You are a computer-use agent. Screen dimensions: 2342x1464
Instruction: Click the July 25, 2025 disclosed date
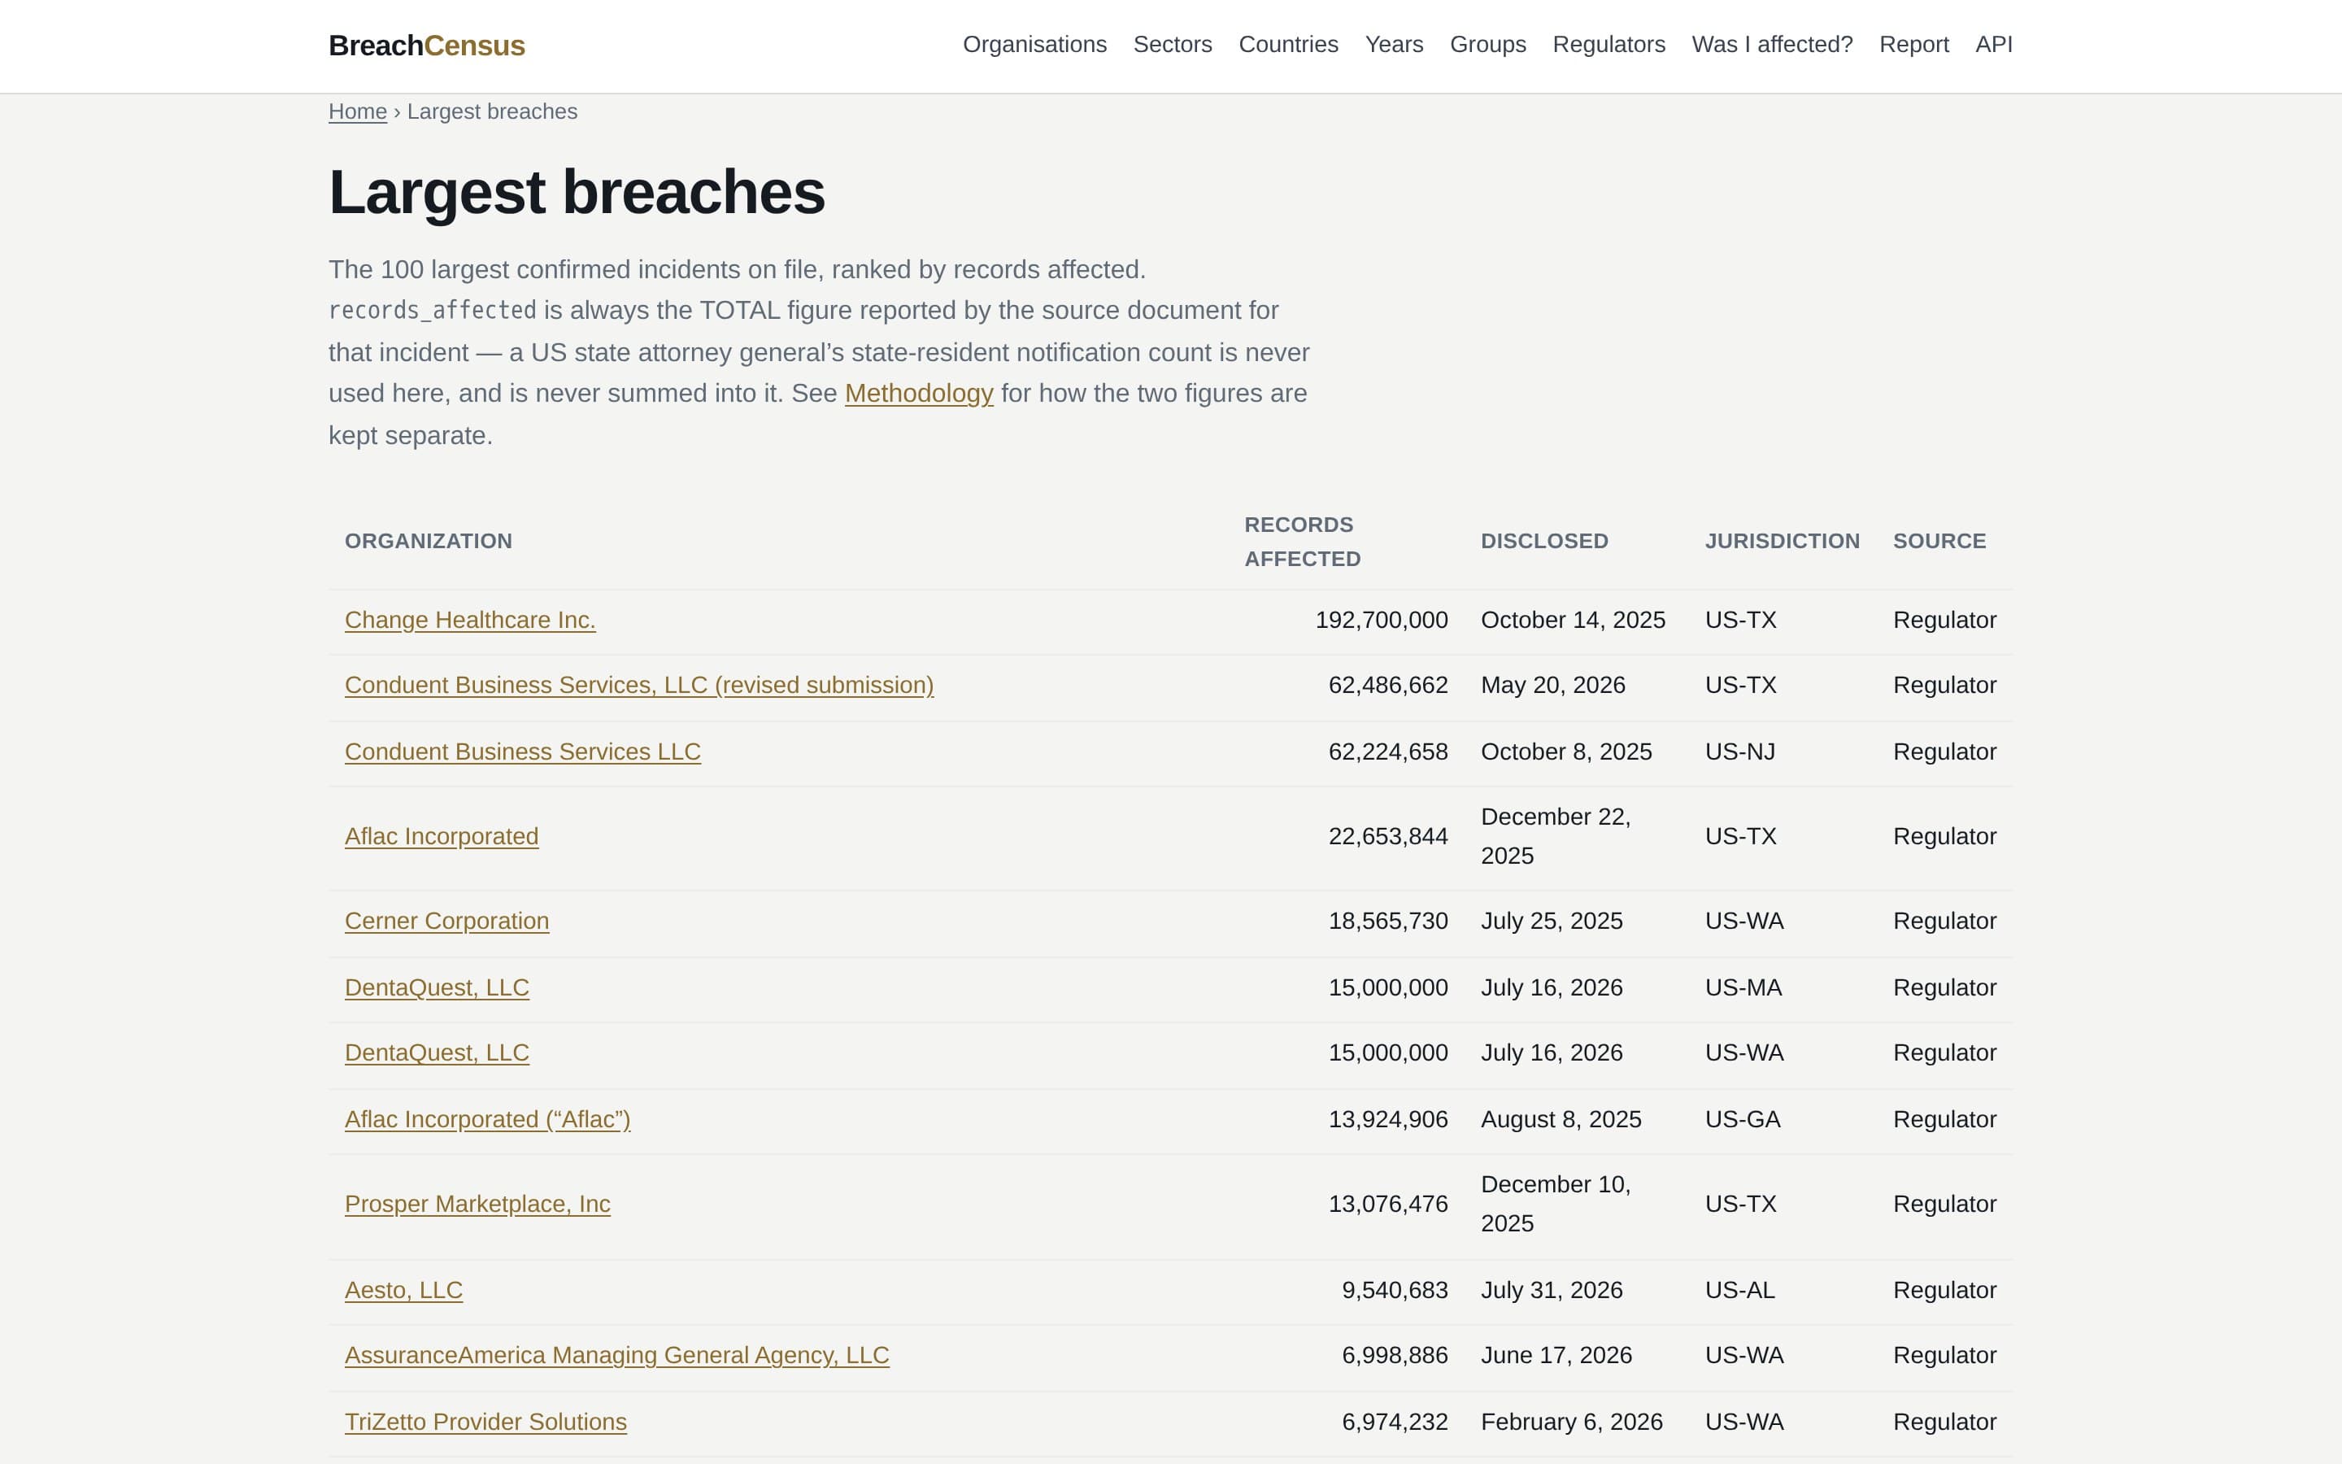[1552, 921]
